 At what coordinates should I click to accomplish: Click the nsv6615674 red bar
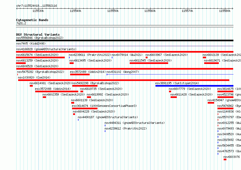40,57
